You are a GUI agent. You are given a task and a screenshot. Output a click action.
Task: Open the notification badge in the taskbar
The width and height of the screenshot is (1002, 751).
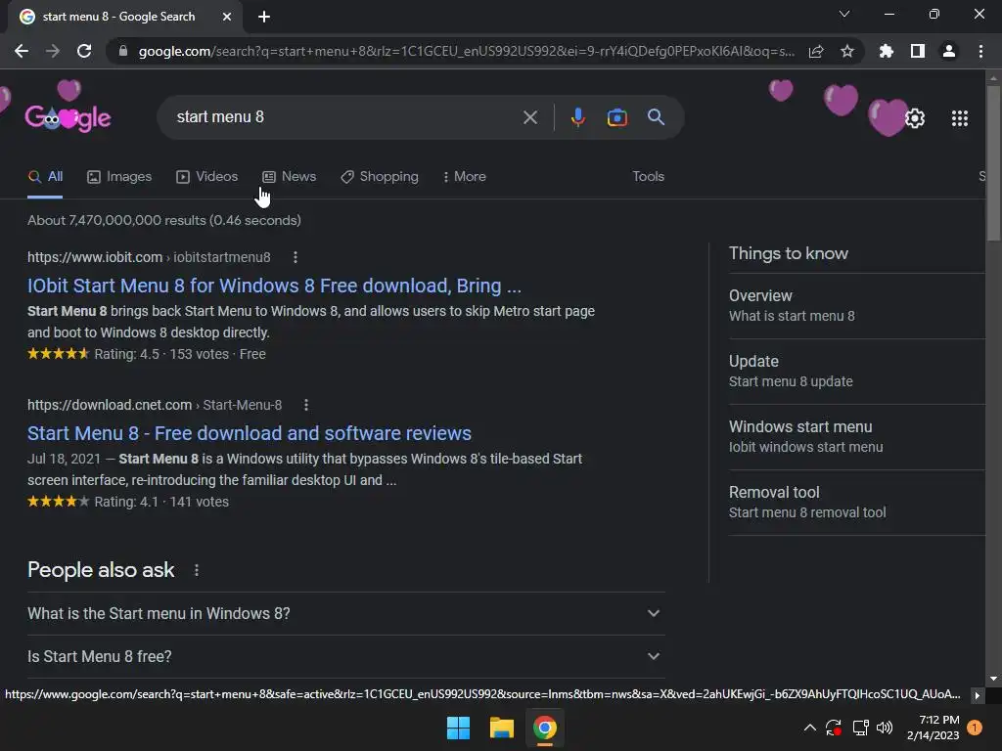[x=976, y=728]
